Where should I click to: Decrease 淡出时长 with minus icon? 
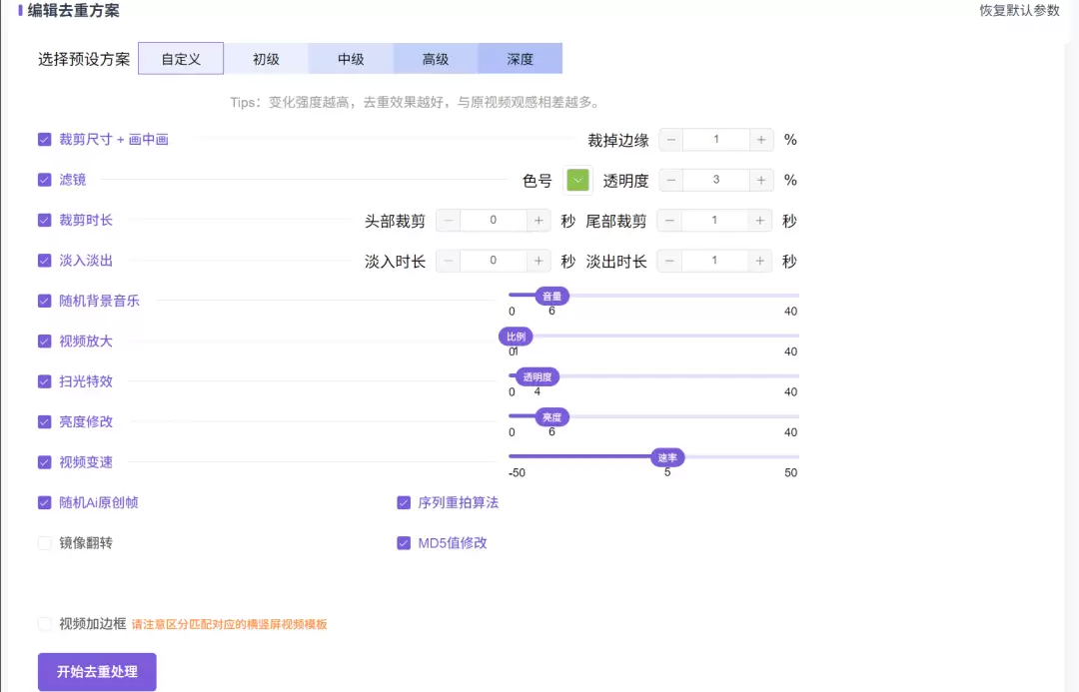(x=671, y=262)
